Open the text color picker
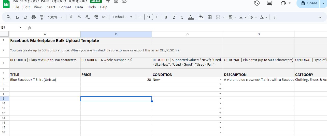The image size is (327, 136). point(190,17)
